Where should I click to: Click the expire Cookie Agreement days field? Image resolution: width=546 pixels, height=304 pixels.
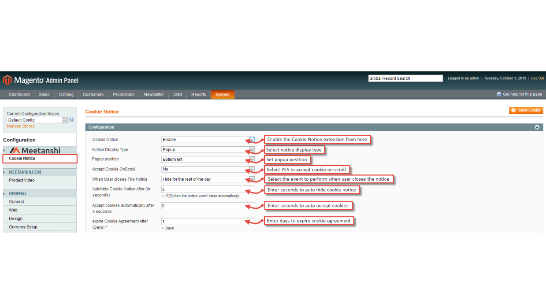pyautogui.click(x=208, y=222)
